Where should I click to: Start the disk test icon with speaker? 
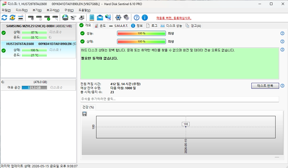(x=31, y=18)
